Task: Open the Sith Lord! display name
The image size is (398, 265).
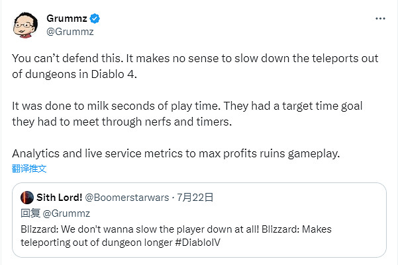Action: [x=60, y=198]
